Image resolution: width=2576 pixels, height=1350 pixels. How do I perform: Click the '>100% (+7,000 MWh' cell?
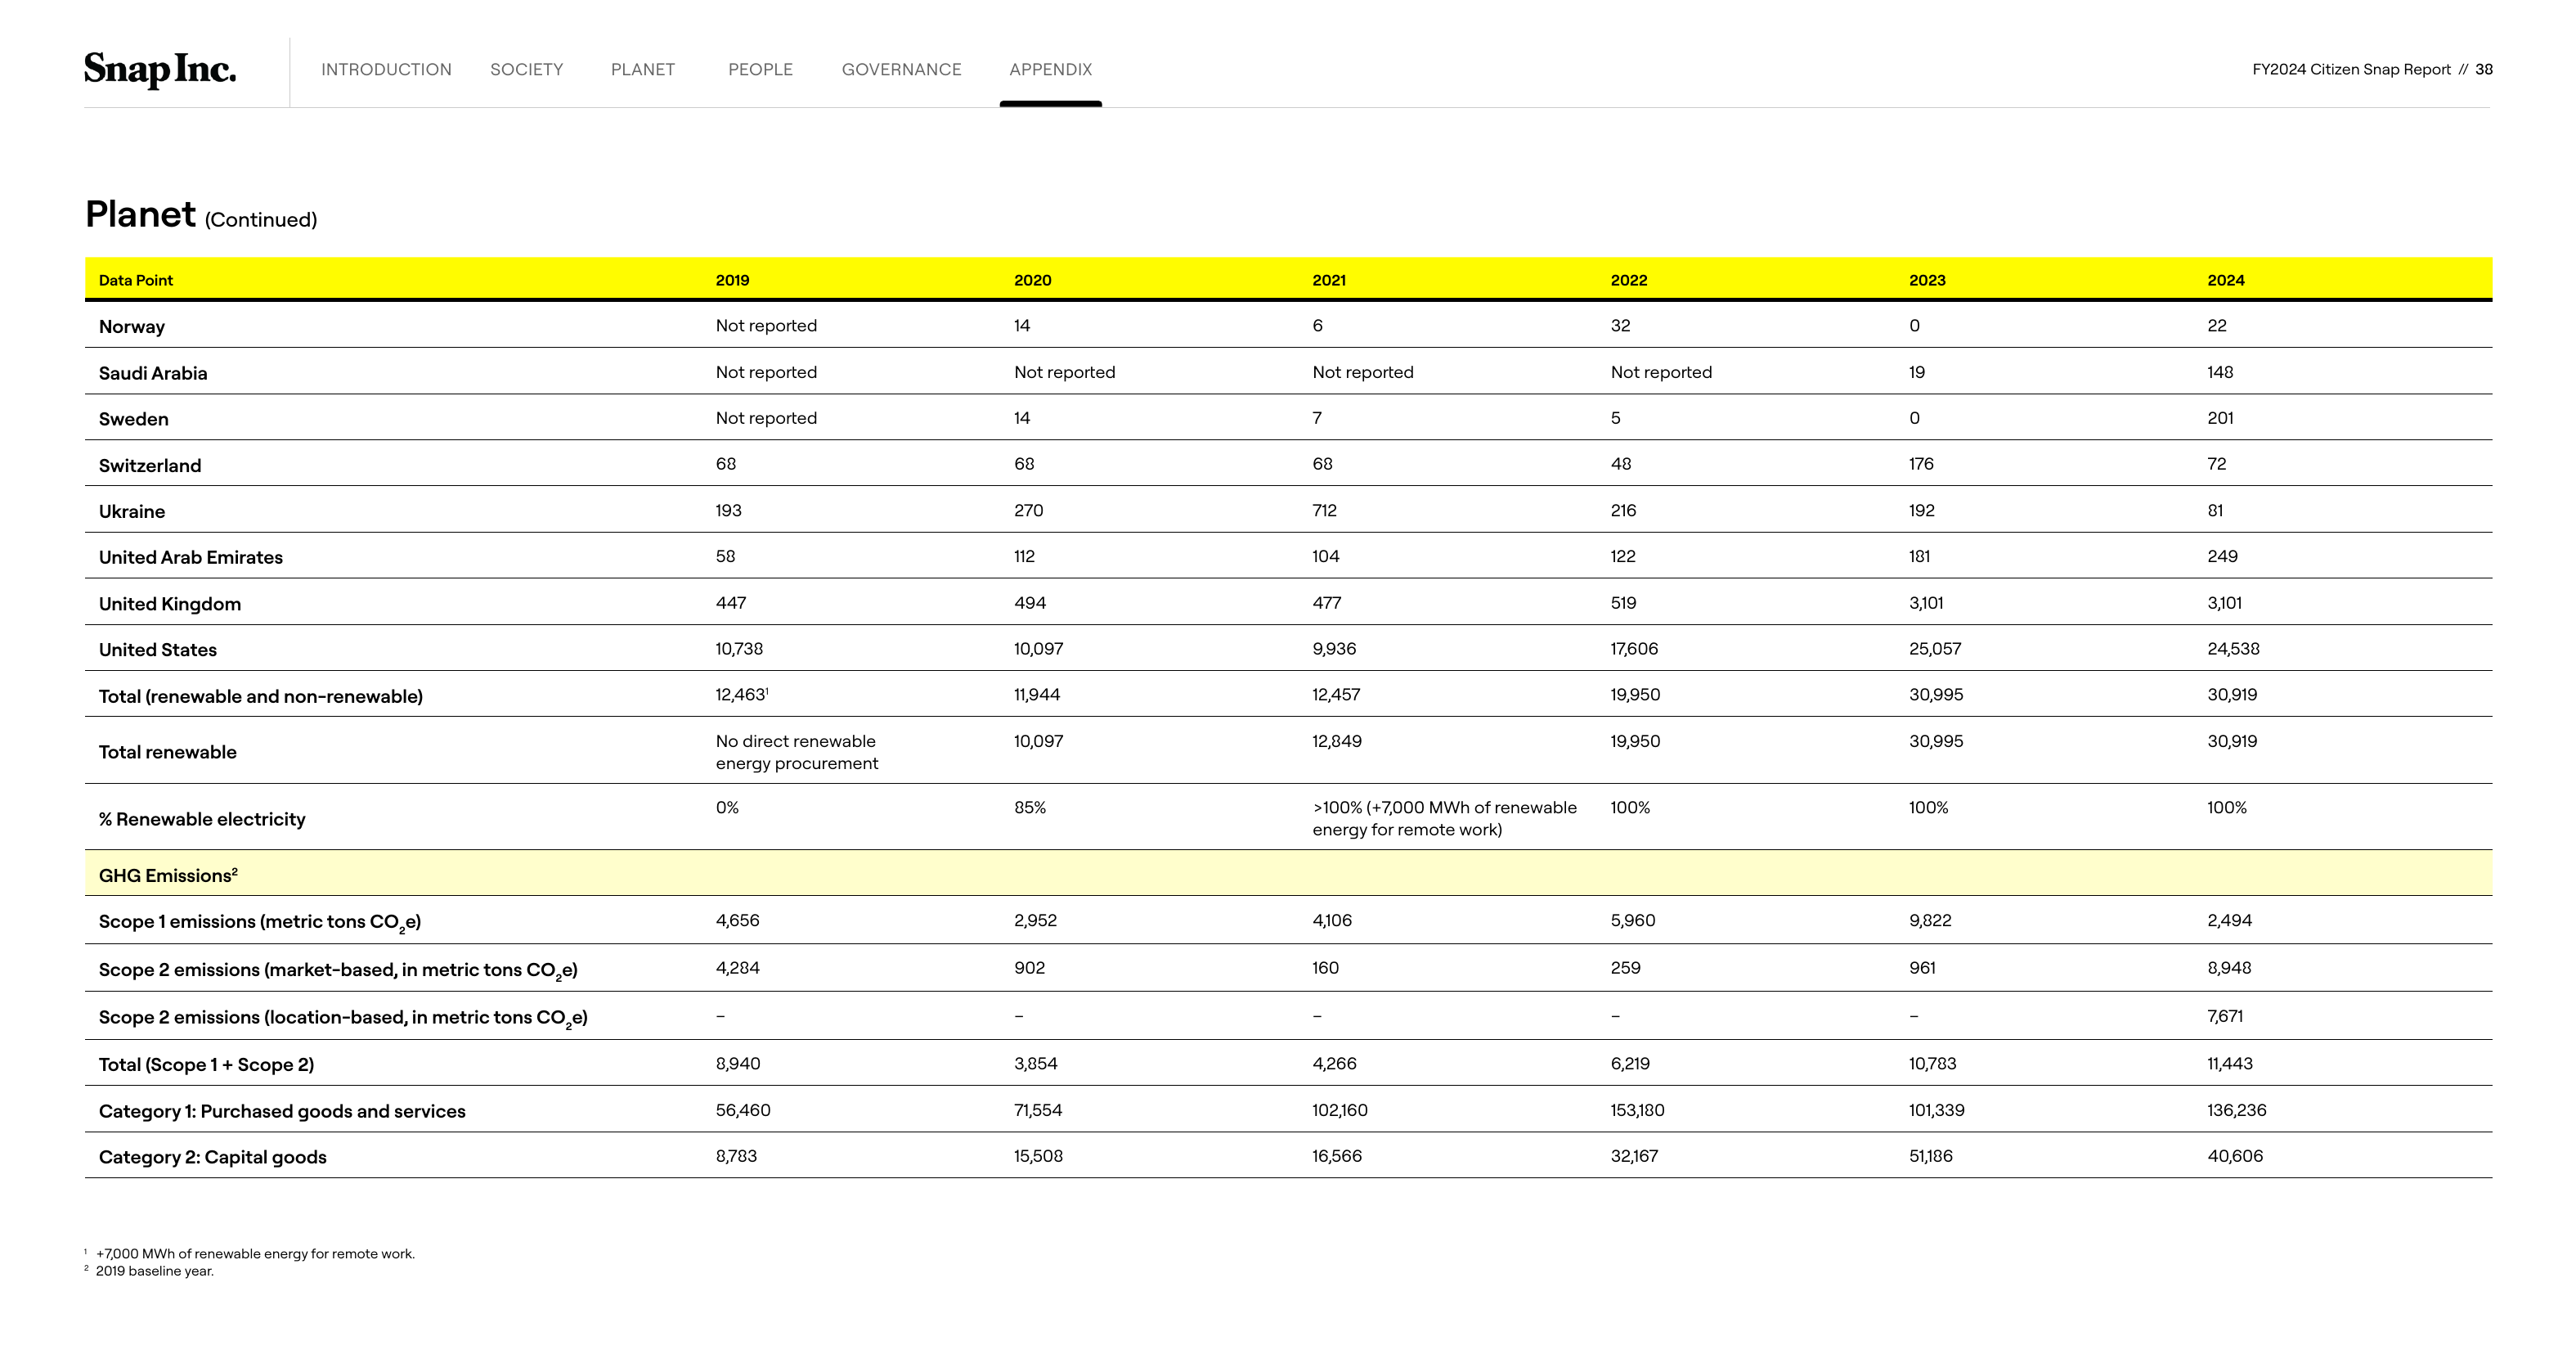pyautogui.click(x=1444, y=819)
